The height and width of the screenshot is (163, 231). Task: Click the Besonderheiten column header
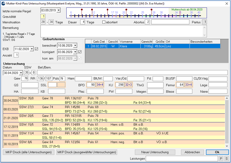[205, 41]
